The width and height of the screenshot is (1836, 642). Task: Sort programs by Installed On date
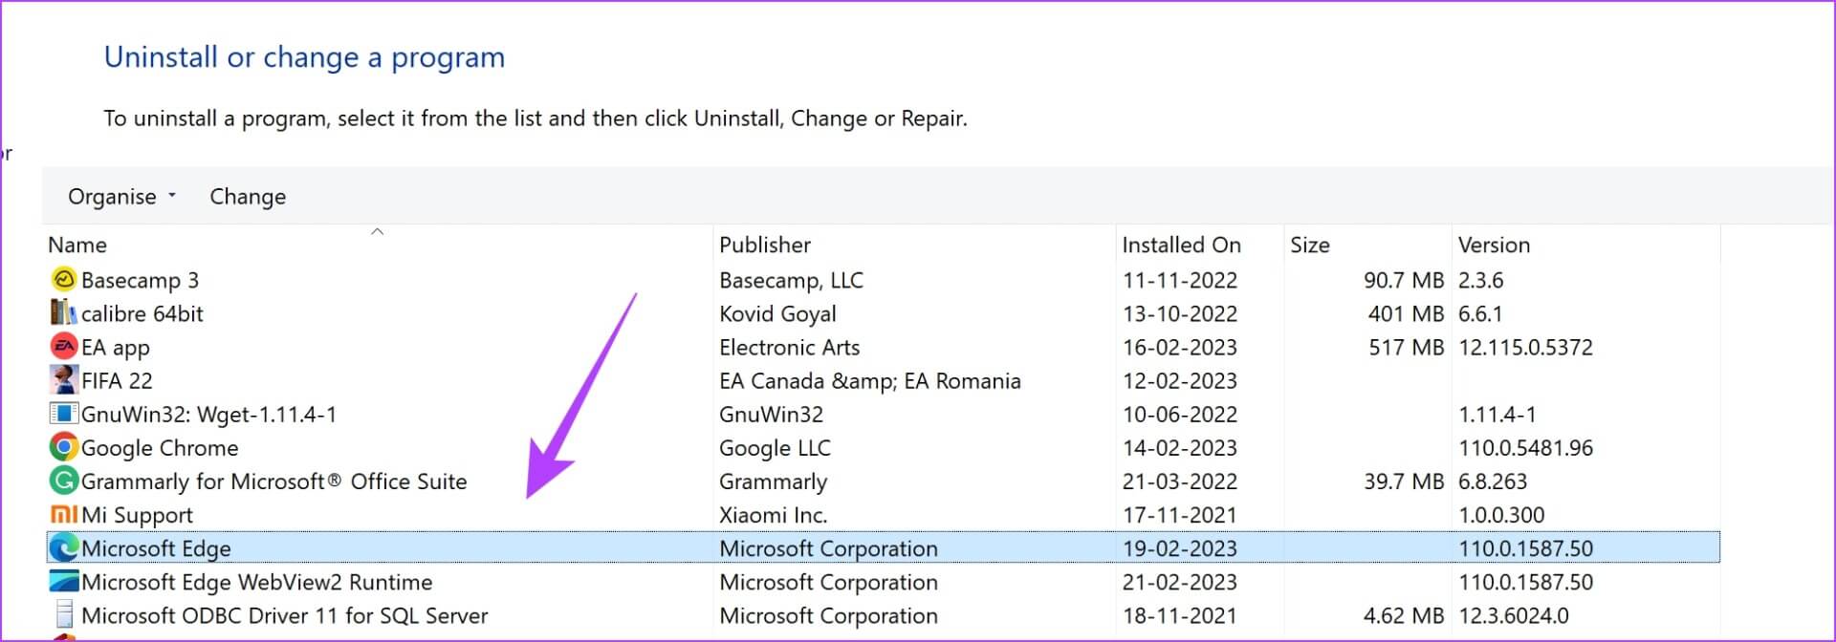[1181, 246]
